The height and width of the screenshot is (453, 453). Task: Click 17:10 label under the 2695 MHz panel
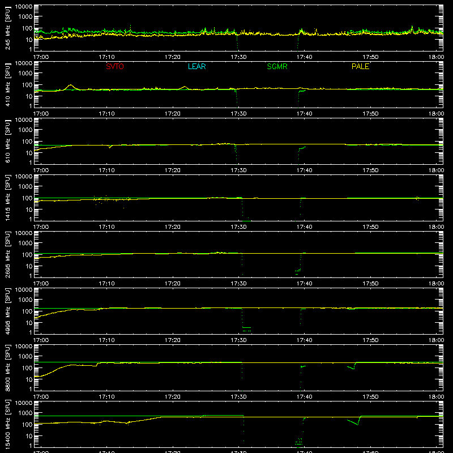coord(106,284)
